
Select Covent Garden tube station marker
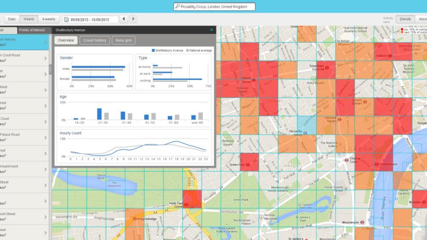(x=365, y=102)
